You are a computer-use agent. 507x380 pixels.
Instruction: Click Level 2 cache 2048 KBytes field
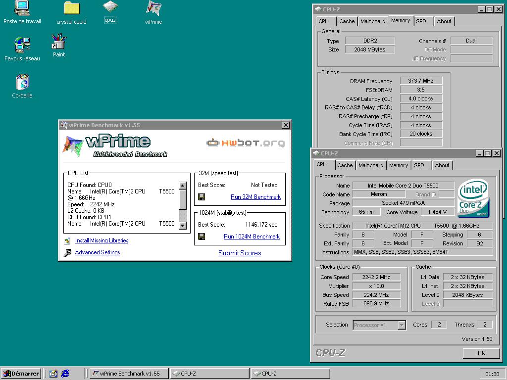(x=467, y=295)
